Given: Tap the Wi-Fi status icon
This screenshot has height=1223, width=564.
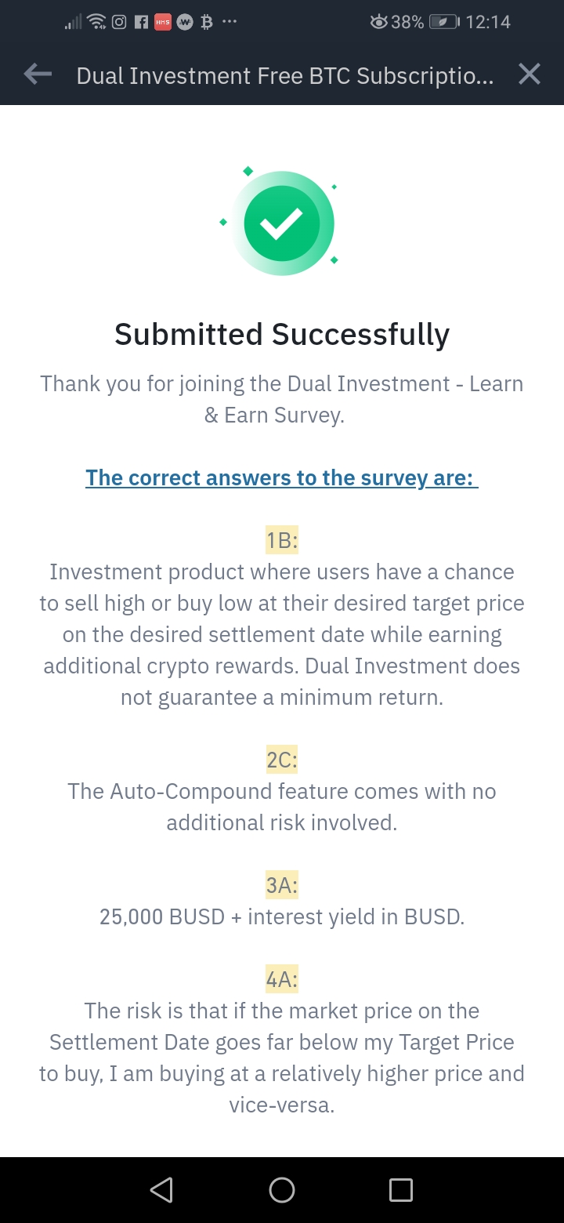Looking at the screenshot, I should point(97,22).
